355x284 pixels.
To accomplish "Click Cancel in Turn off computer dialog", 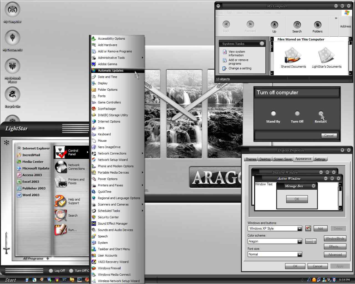I will tap(329, 136).
